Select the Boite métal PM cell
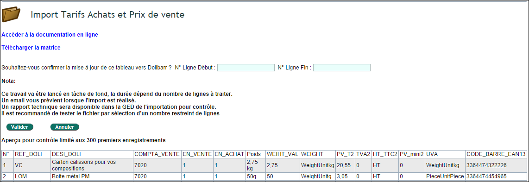Viewport: 529px width, 182px height. coord(92,176)
